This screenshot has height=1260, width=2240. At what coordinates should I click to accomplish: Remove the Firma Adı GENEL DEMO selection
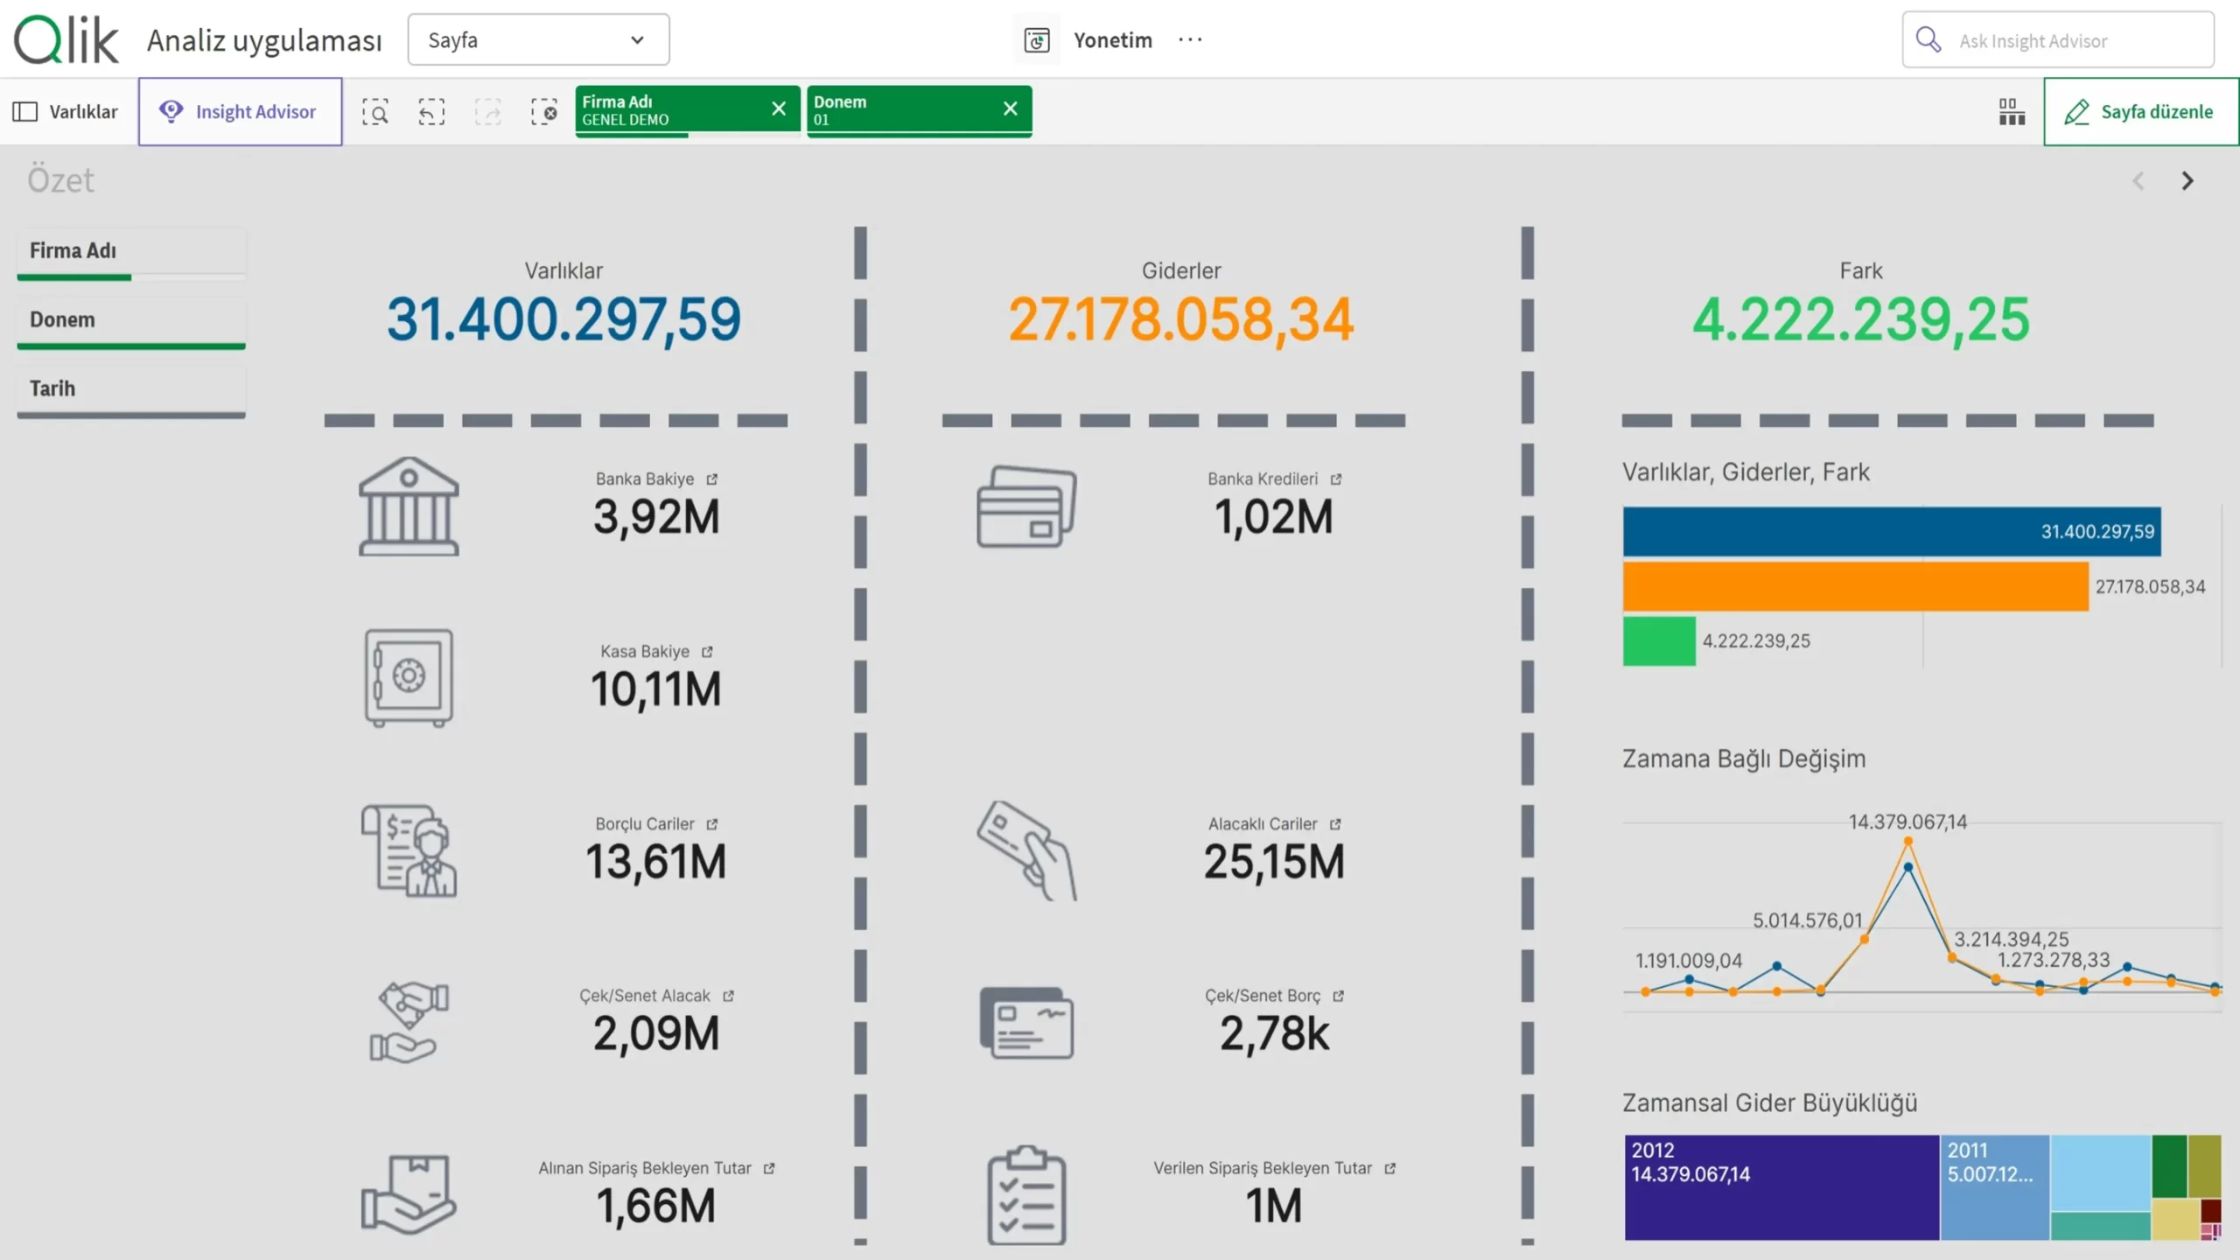click(x=779, y=108)
